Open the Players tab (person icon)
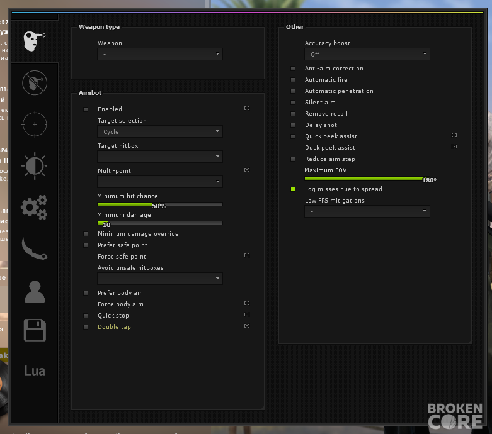Viewport: 492px width, 434px height. coord(35,292)
